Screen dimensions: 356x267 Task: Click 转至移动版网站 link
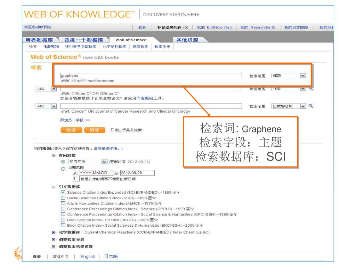click(38, 27)
